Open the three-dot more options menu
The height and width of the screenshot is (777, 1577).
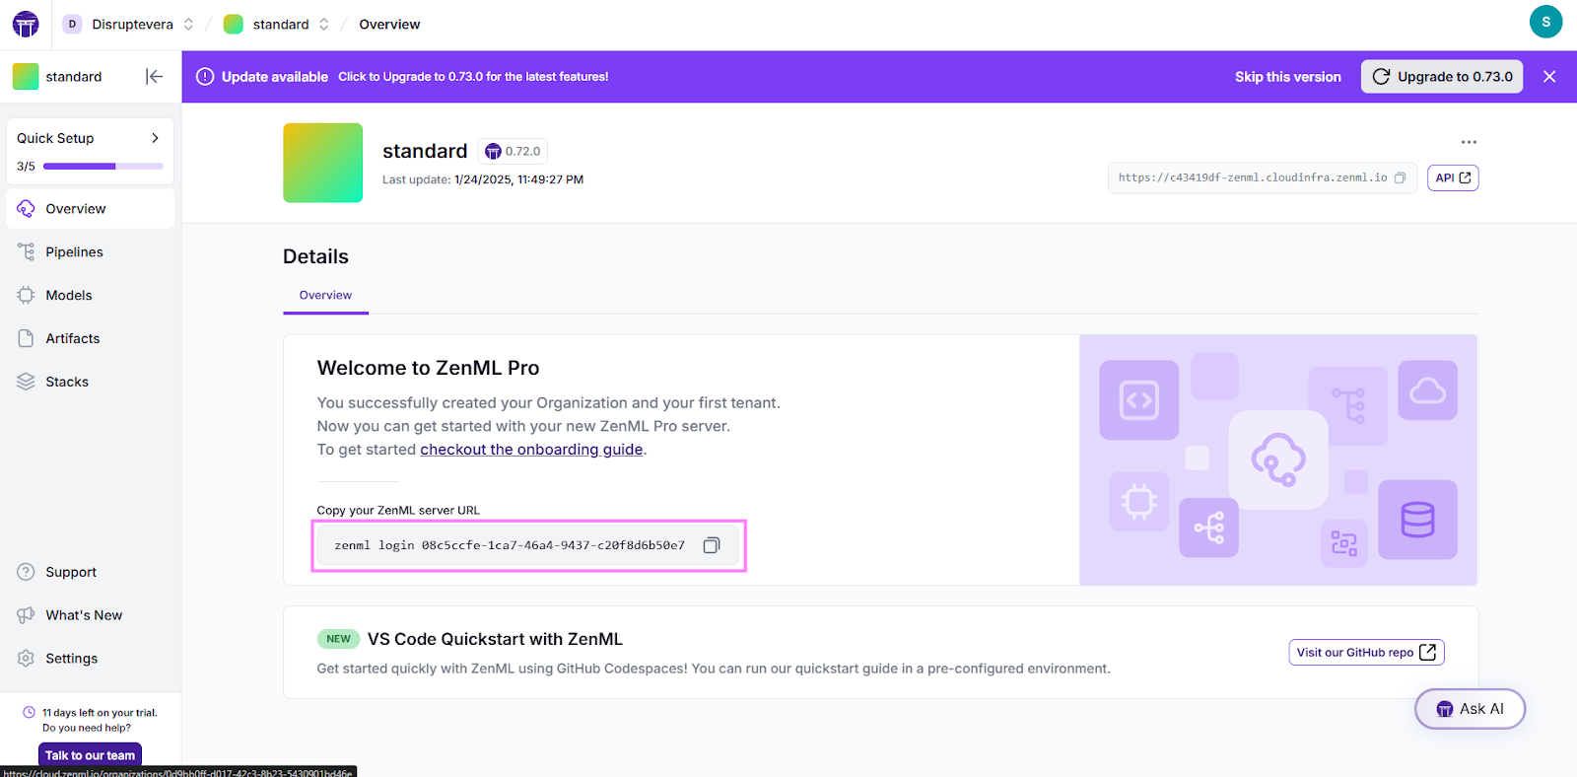[x=1469, y=142]
